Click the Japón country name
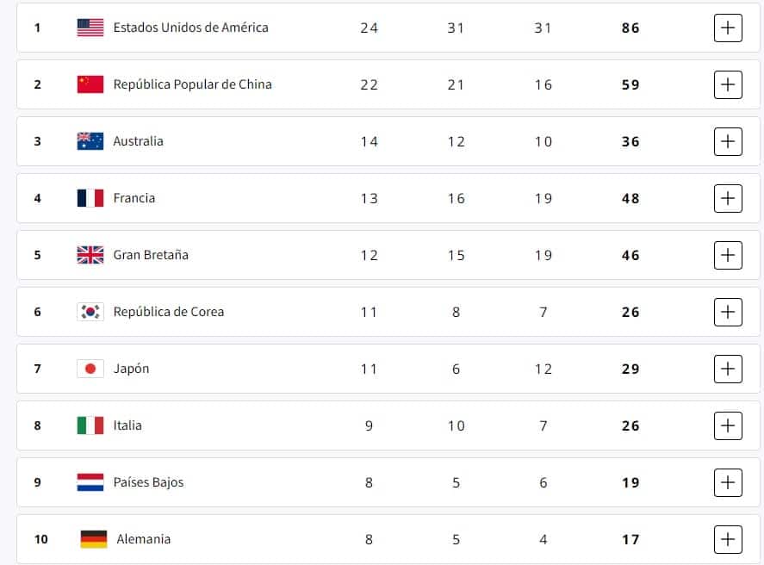The height and width of the screenshot is (565, 764). 131,369
